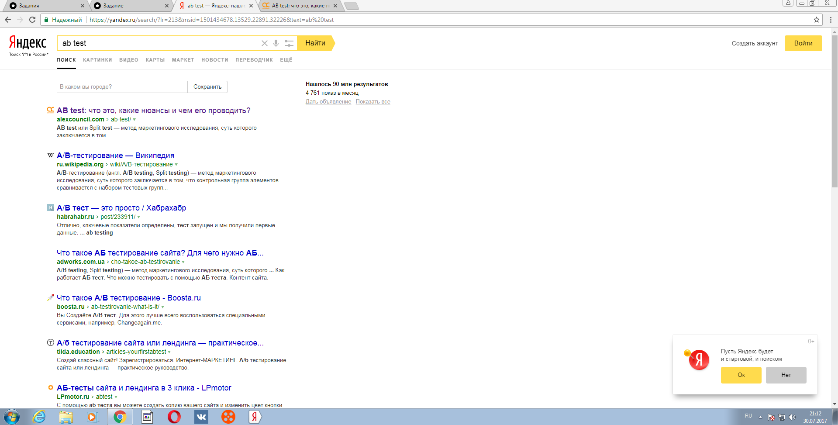This screenshot has width=838, height=425.
Task: Click the Показать все link
Action: point(373,102)
